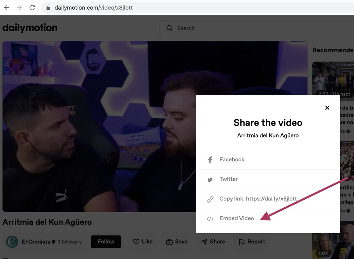This screenshot has height=259, width=354.
Task: Click the magnifier icon in search box
Action: [169, 28]
